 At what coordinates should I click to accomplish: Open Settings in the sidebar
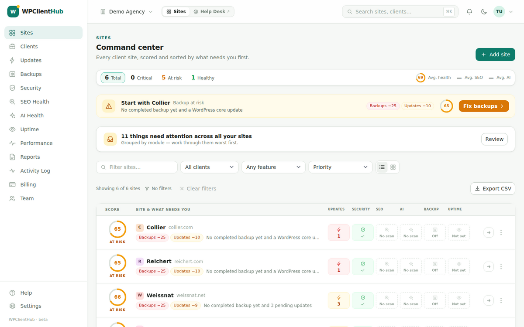click(x=43, y=306)
